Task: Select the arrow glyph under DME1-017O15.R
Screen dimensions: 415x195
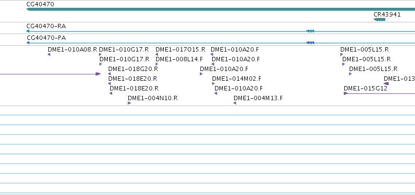Action: (157, 54)
